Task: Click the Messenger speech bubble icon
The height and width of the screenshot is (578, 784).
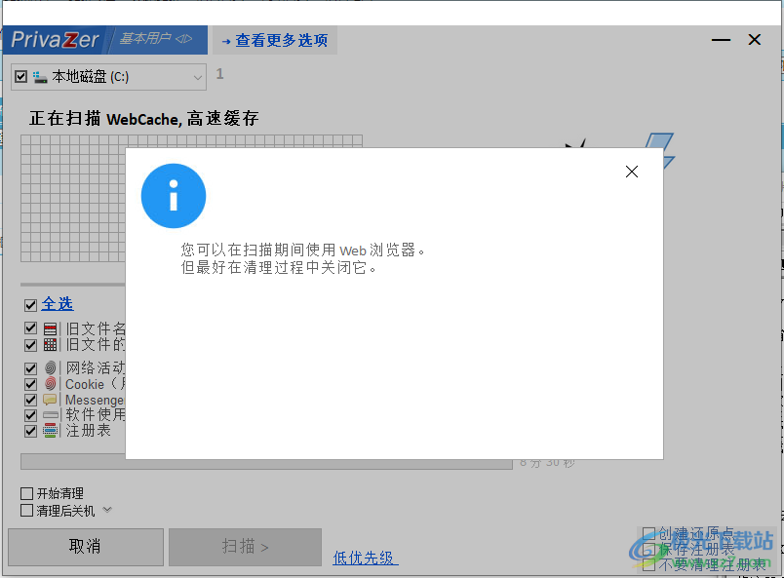Action: [51, 399]
